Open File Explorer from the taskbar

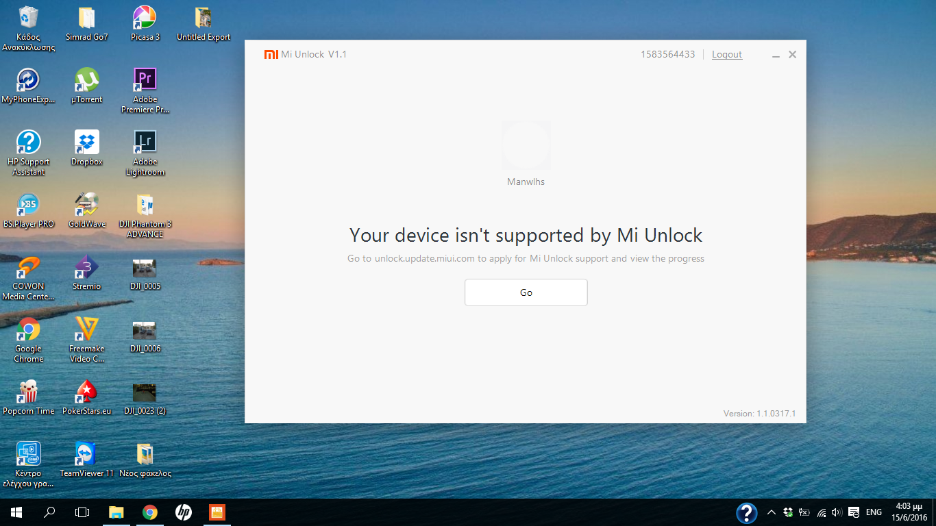point(116,512)
